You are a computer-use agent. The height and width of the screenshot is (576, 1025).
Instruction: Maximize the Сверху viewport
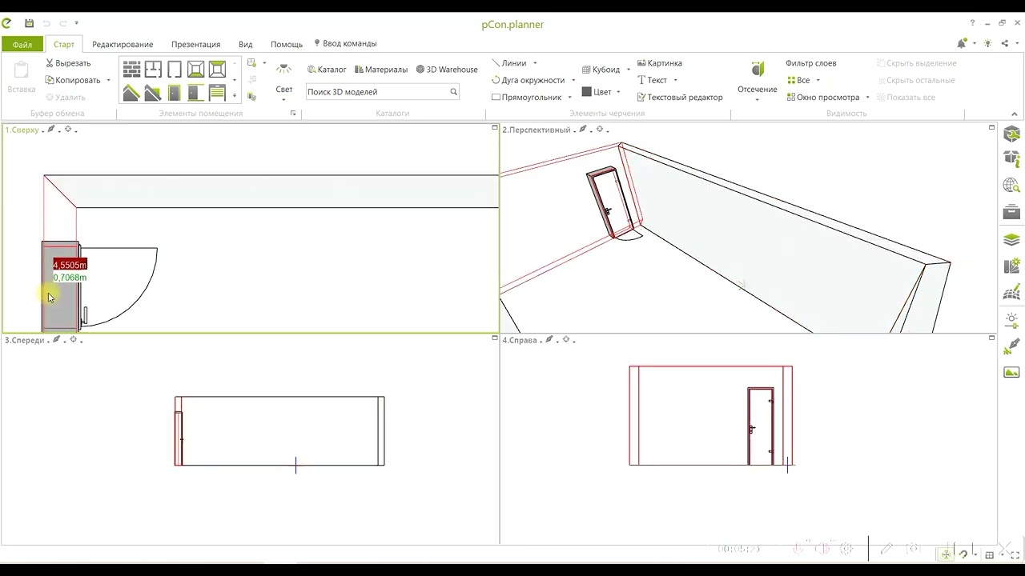494,128
